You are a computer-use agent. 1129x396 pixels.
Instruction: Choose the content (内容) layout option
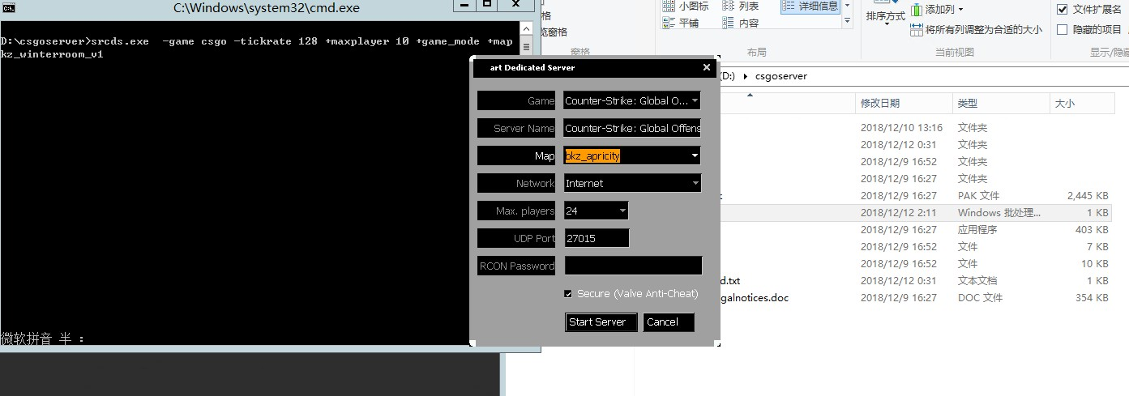[740, 23]
